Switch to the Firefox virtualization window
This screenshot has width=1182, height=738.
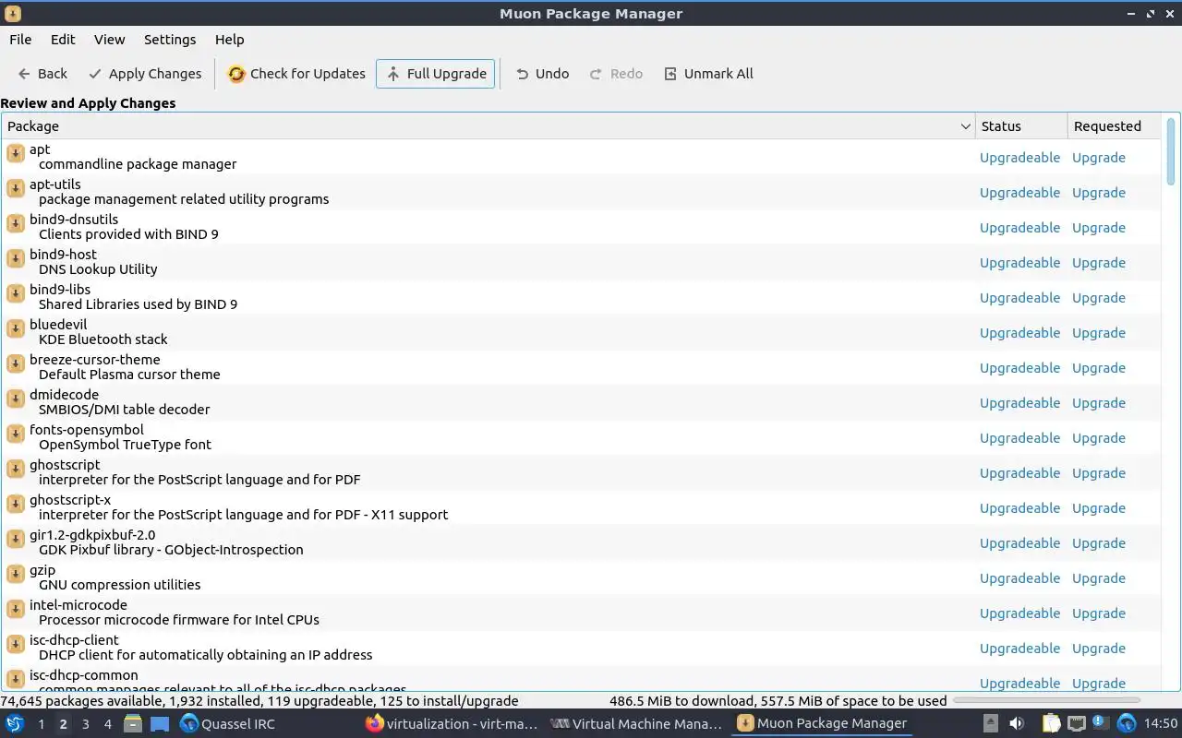(451, 723)
